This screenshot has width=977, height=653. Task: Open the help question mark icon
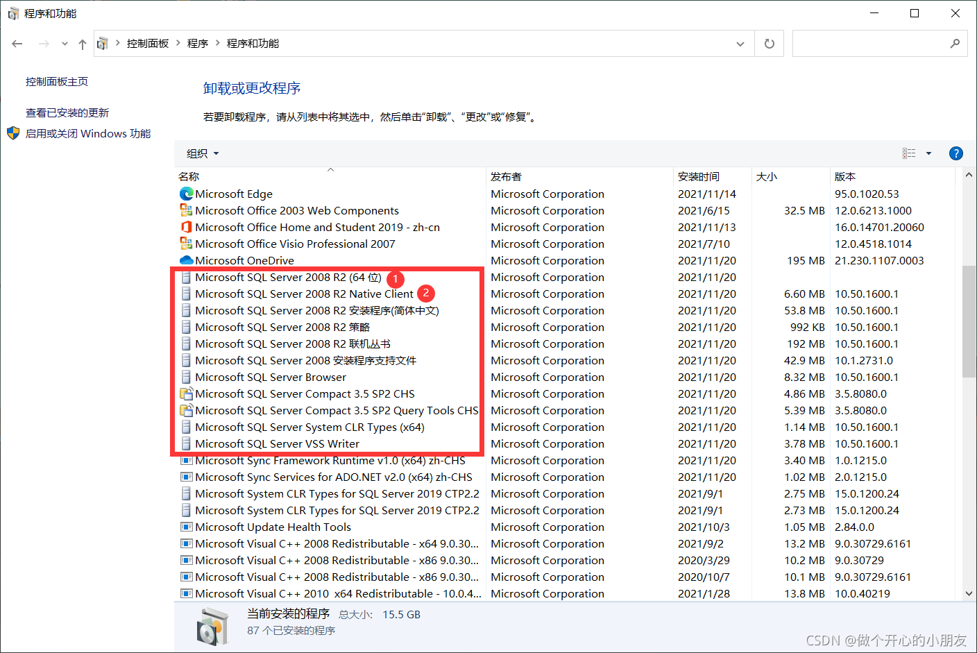[x=956, y=153]
